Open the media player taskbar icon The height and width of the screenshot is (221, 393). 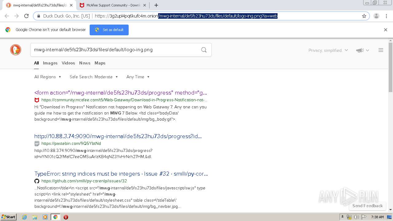point(45,217)
